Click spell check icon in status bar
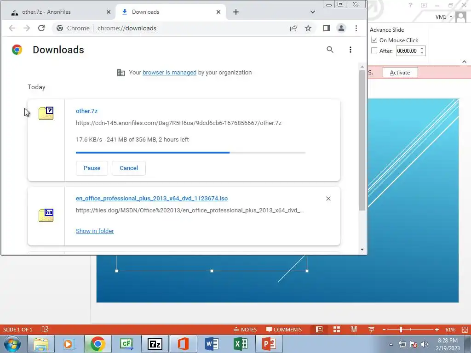 coord(45,330)
